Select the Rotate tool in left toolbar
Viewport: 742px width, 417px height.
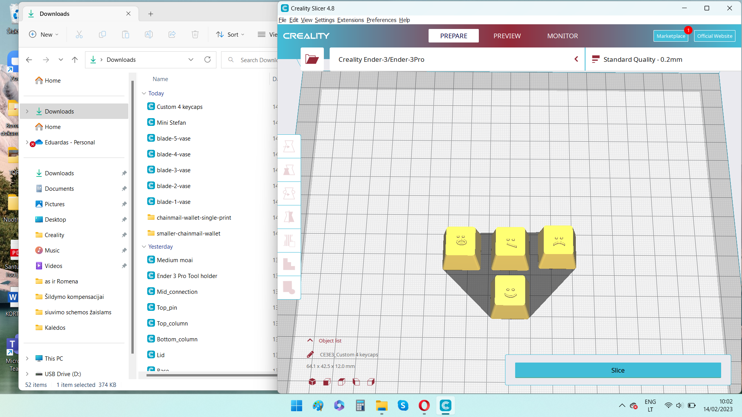click(x=289, y=193)
